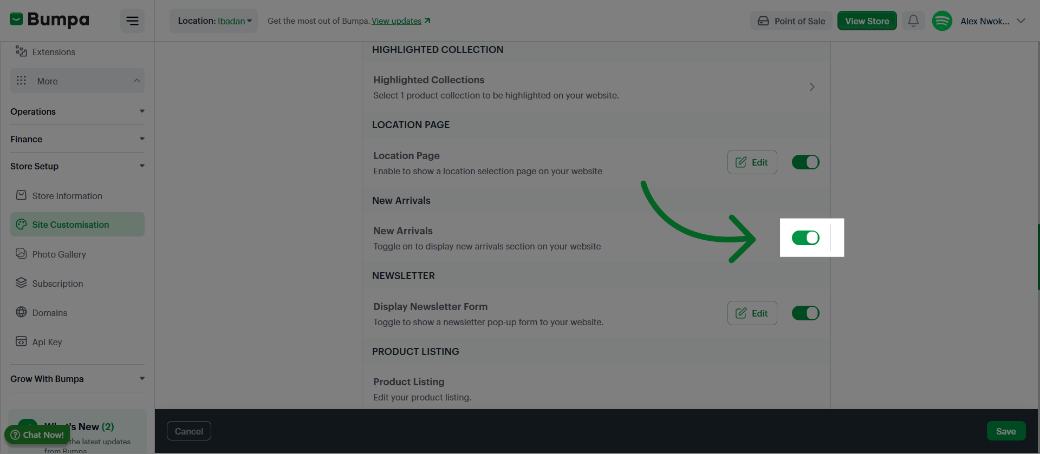Expand the Operations section arrow
This screenshot has height=454, width=1040.
(x=142, y=111)
